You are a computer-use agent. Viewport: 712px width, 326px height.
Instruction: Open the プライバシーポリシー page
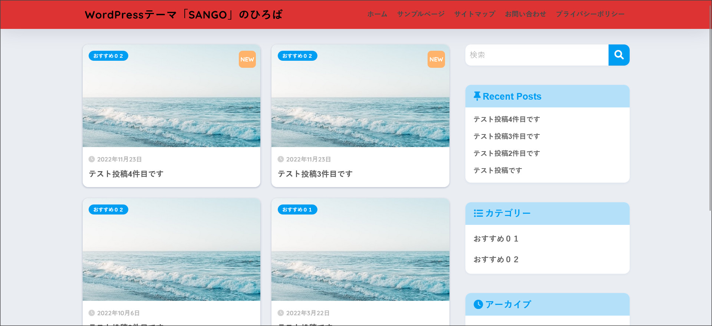[590, 14]
